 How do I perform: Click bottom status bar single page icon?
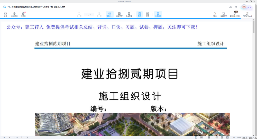[196, 137]
